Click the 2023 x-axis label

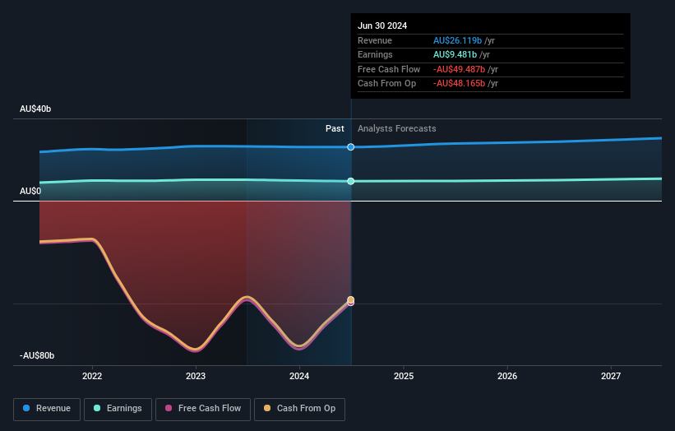pos(196,377)
